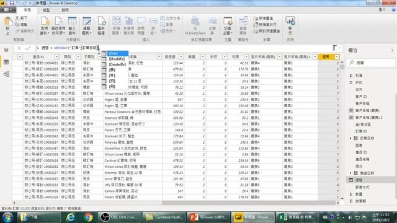The width and height of the screenshot is (397, 223).
Task: Click Manage Relationships (管理關聯) icon
Action: (x=243, y=25)
